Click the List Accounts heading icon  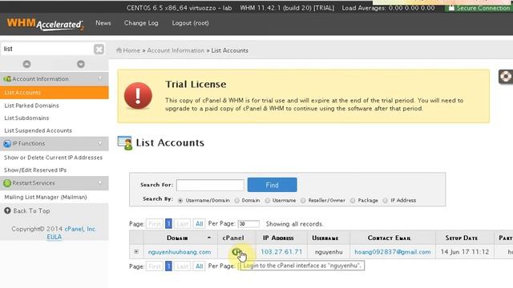pyautogui.click(x=125, y=143)
